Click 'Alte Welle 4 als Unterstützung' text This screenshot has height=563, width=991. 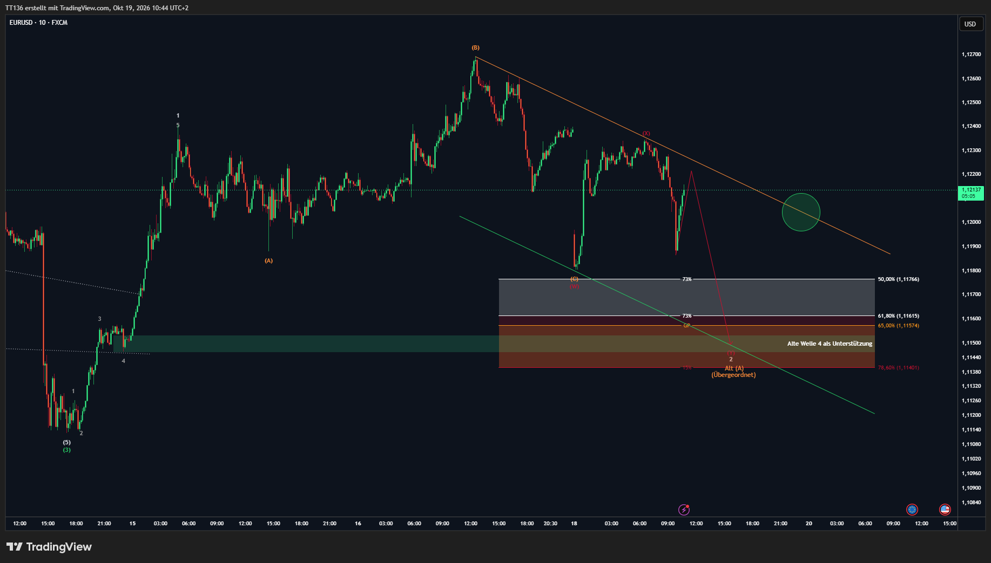[830, 344]
